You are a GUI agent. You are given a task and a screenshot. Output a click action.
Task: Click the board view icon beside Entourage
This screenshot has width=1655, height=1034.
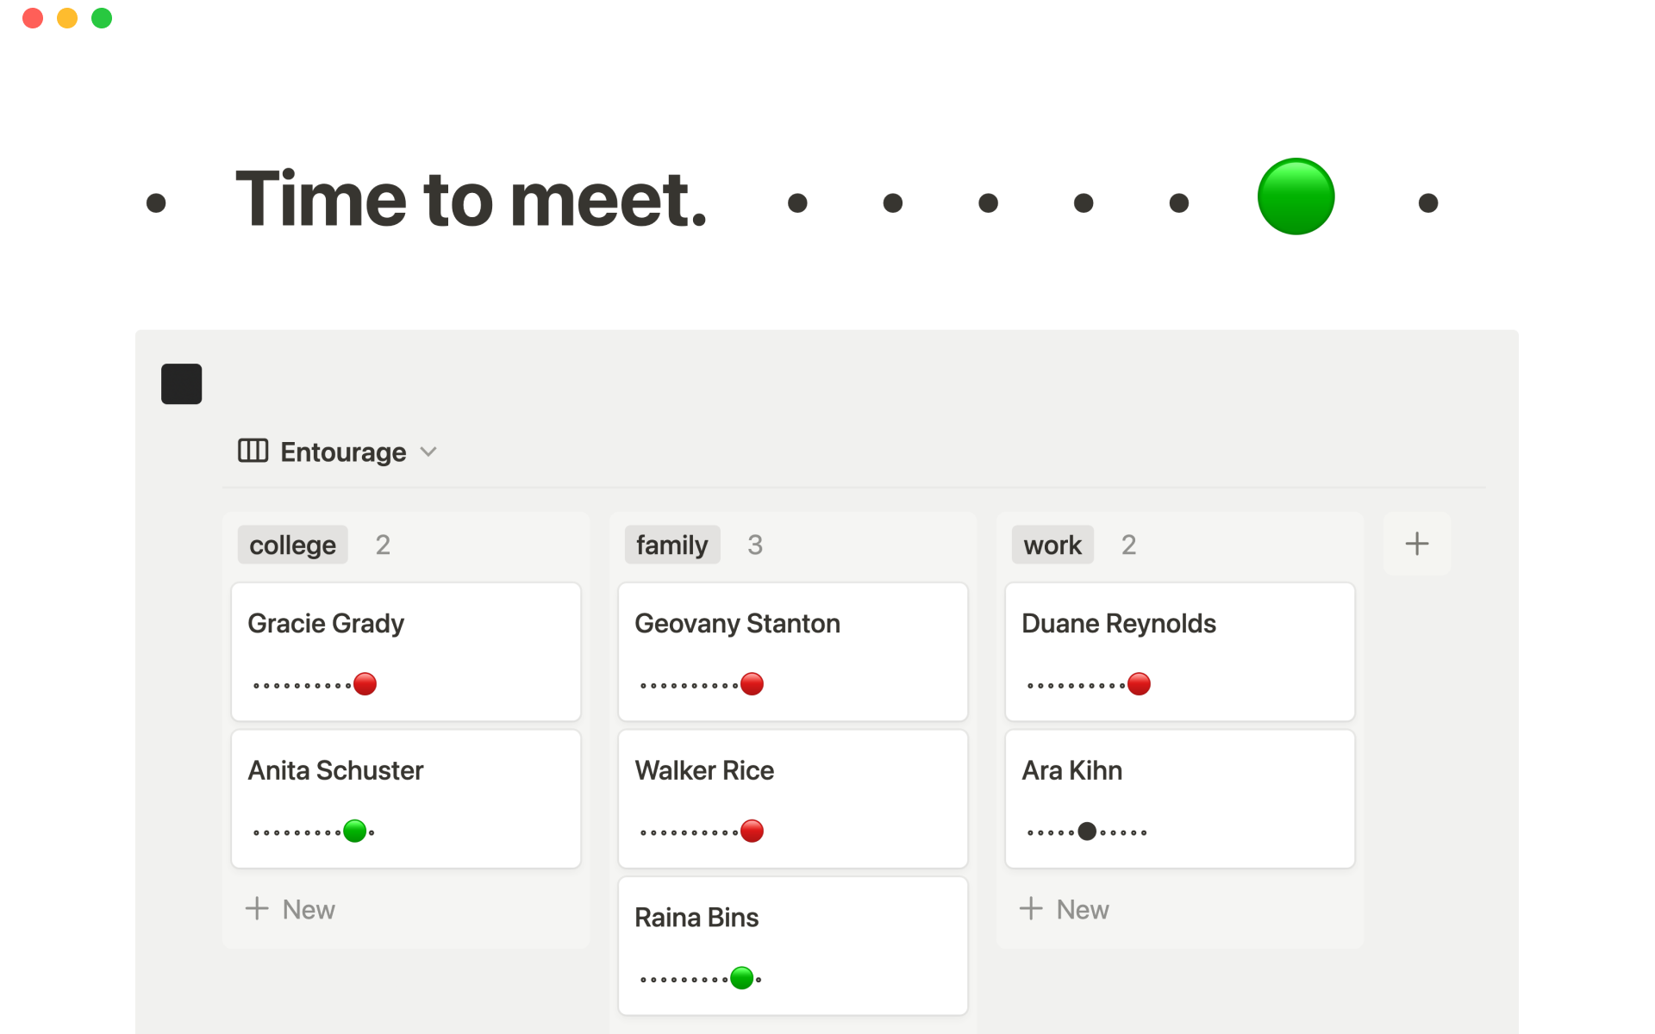(253, 451)
